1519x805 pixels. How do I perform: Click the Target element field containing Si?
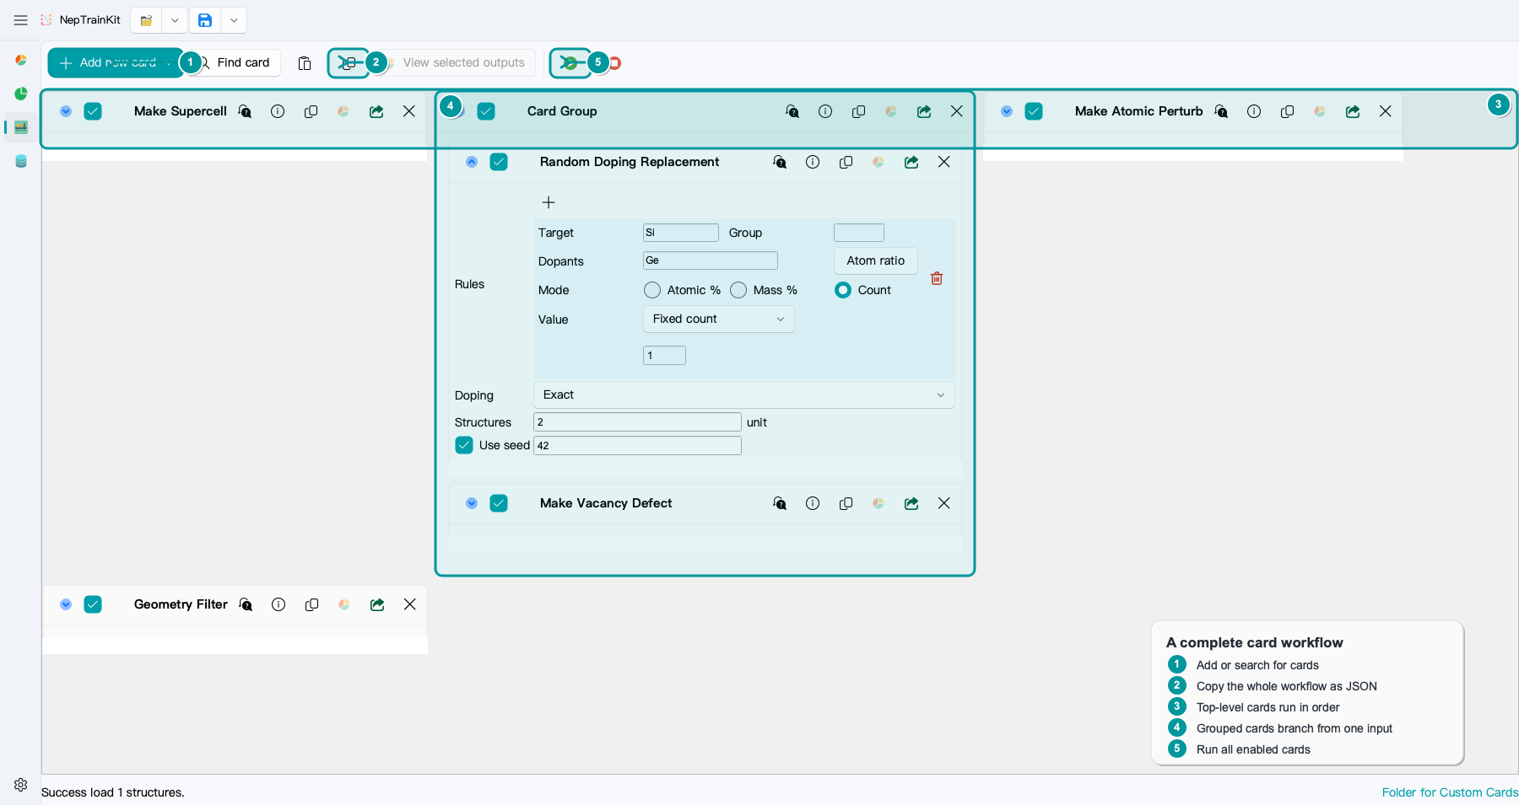pos(680,233)
